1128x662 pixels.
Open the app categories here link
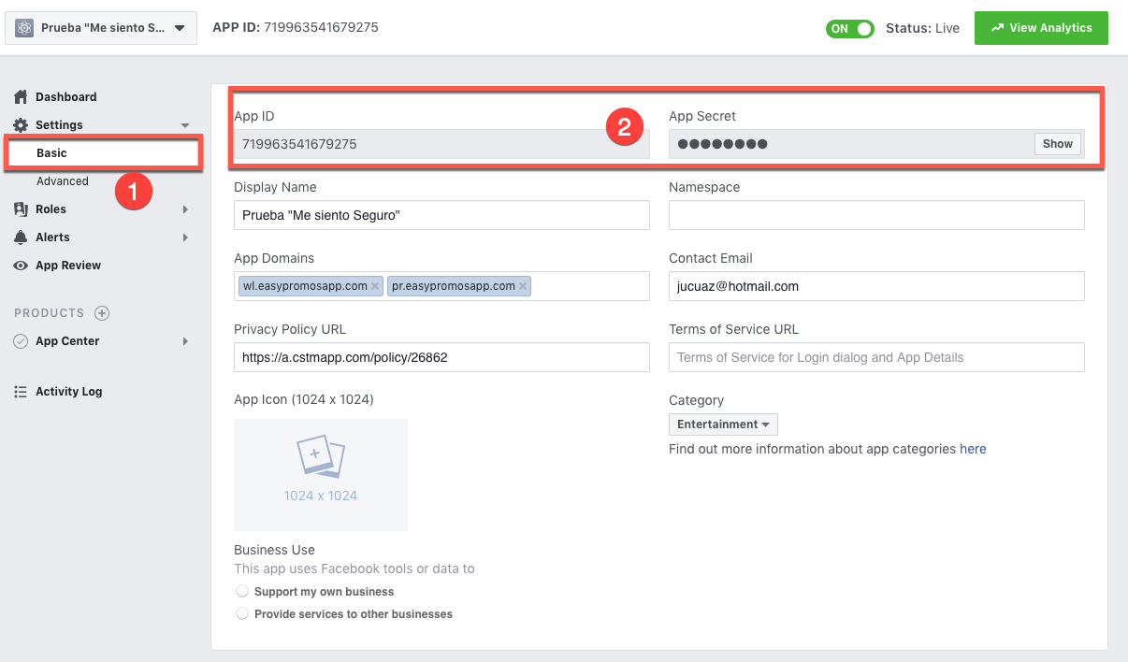973,449
